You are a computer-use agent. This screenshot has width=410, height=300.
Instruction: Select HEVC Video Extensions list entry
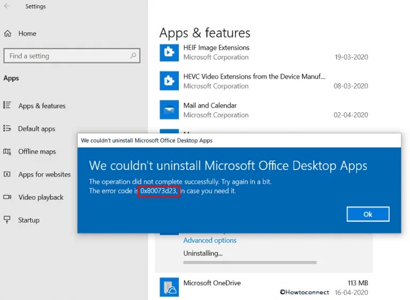(x=264, y=81)
